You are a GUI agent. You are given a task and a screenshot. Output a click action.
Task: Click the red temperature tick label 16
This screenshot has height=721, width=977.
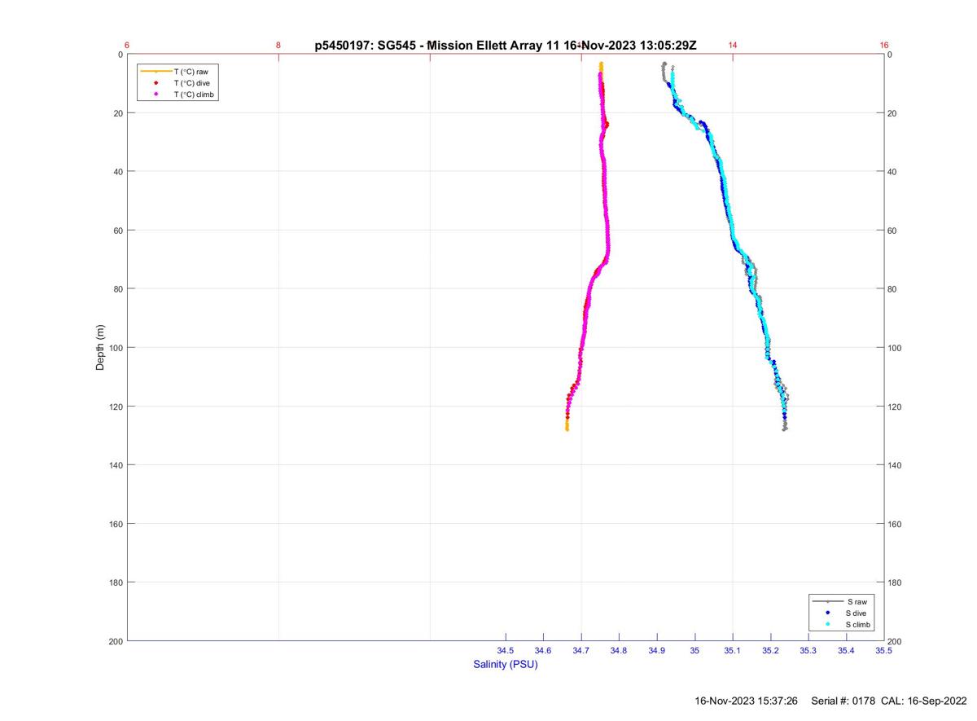[884, 46]
